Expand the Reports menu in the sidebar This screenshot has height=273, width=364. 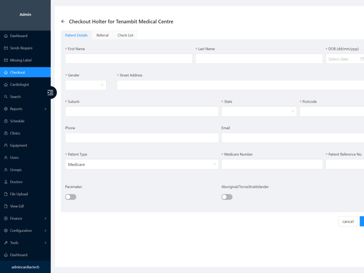click(x=17, y=108)
